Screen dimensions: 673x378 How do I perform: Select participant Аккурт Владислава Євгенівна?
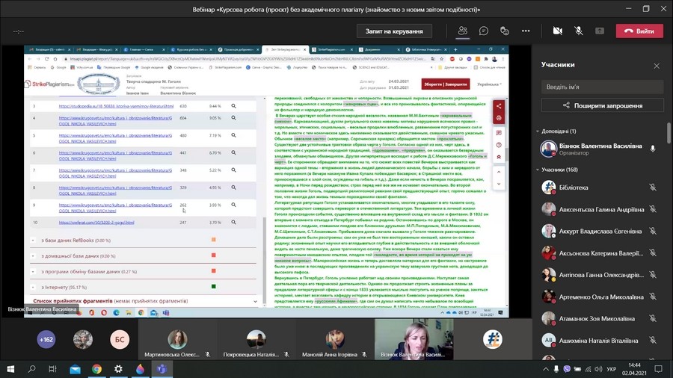[600, 231]
